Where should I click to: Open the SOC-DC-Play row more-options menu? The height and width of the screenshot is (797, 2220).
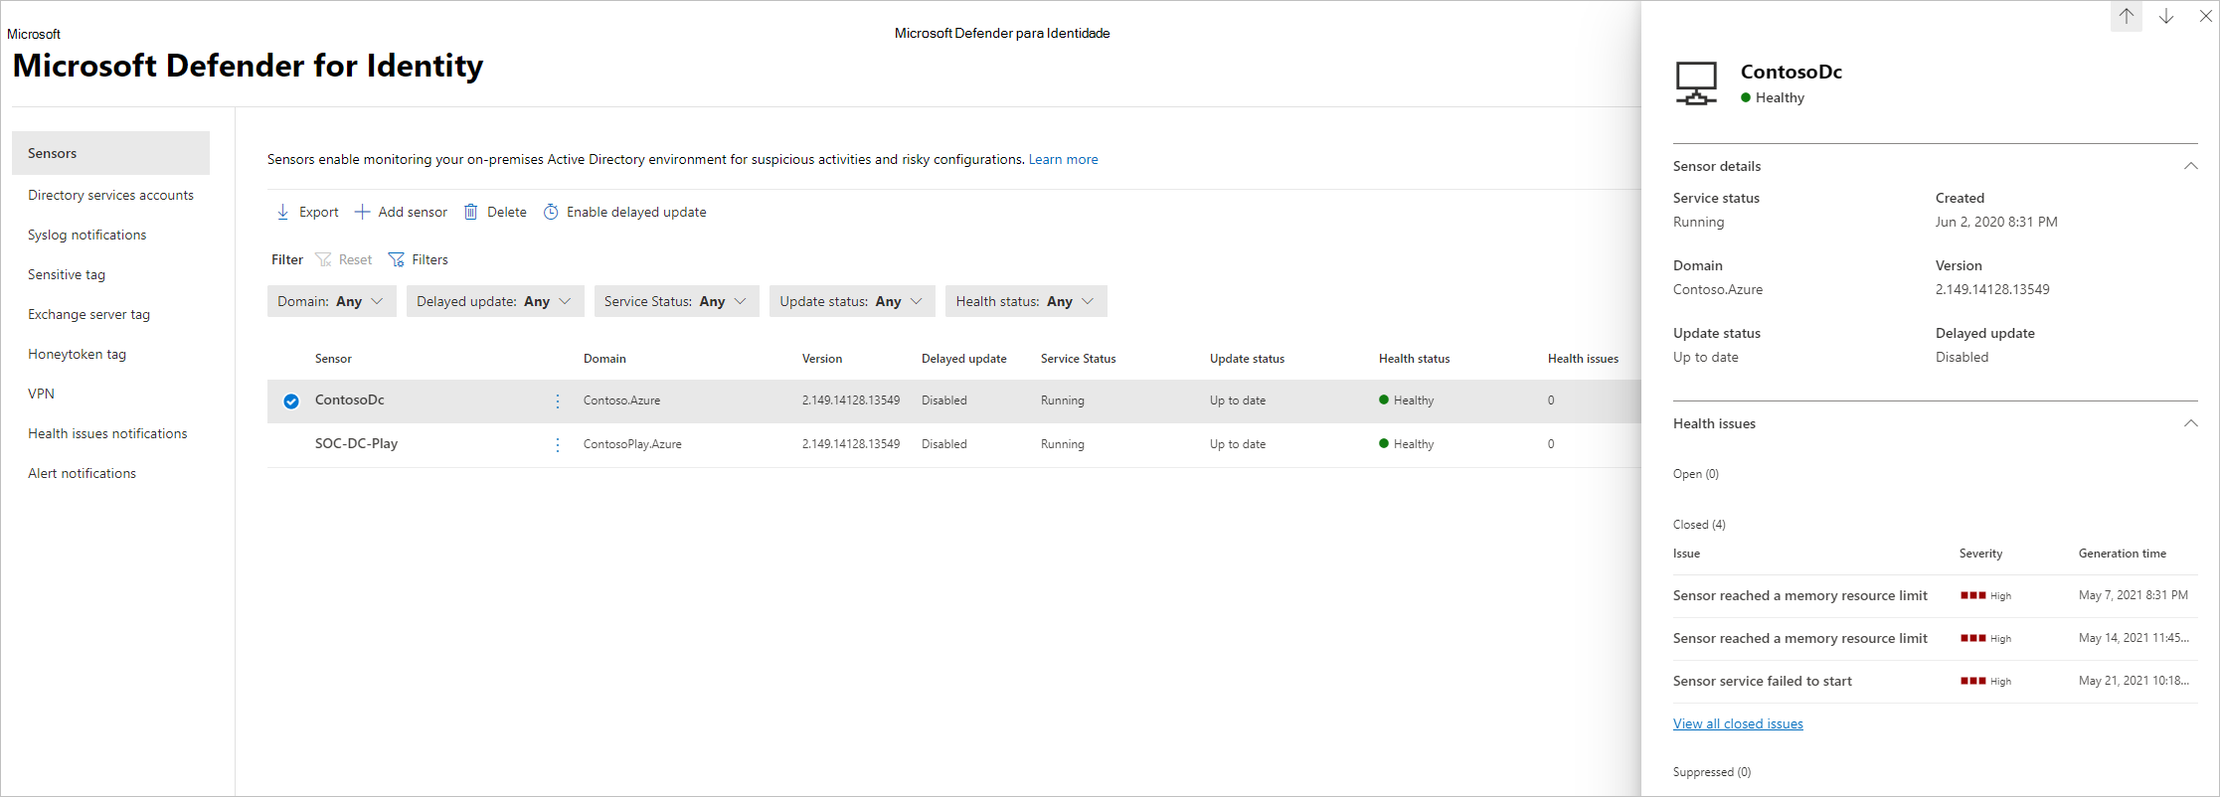pos(558,444)
